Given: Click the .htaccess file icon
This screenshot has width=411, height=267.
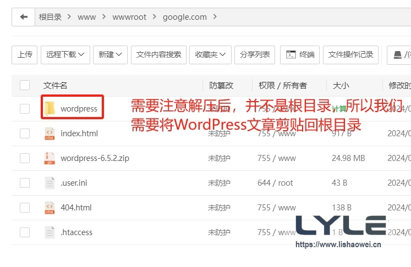Looking at the screenshot, I should click(50, 232).
